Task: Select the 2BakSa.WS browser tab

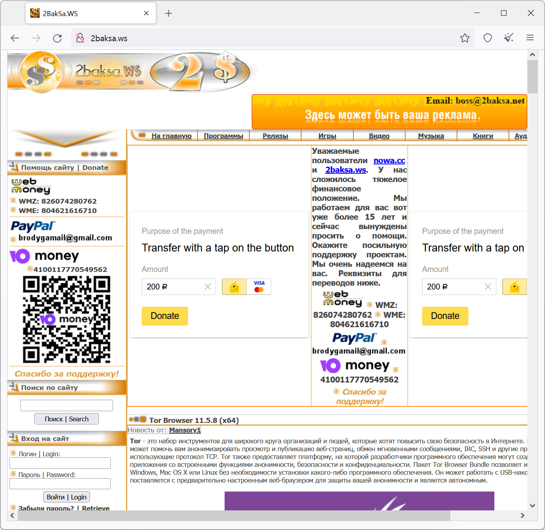Action: [x=91, y=13]
